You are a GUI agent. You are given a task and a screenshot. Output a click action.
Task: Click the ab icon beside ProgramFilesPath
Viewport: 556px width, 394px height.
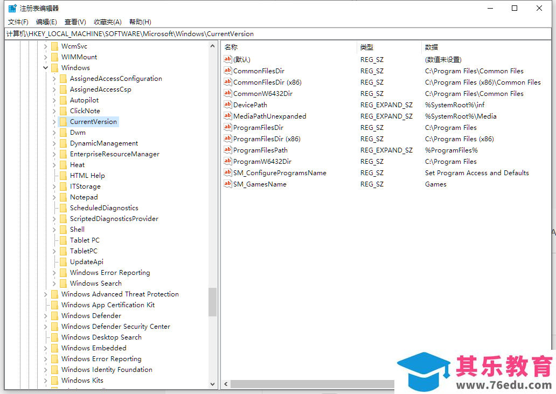coord(228,150)
